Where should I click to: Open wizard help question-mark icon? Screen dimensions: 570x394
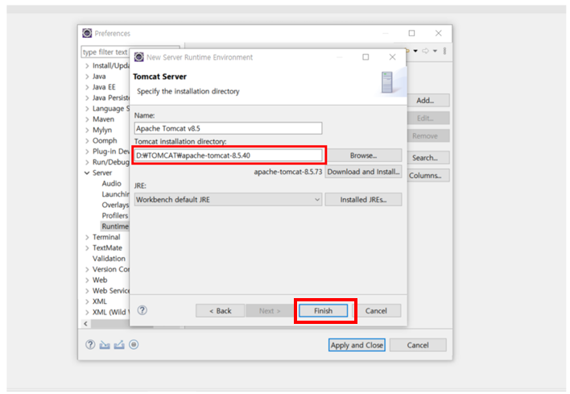click(142, 310)
